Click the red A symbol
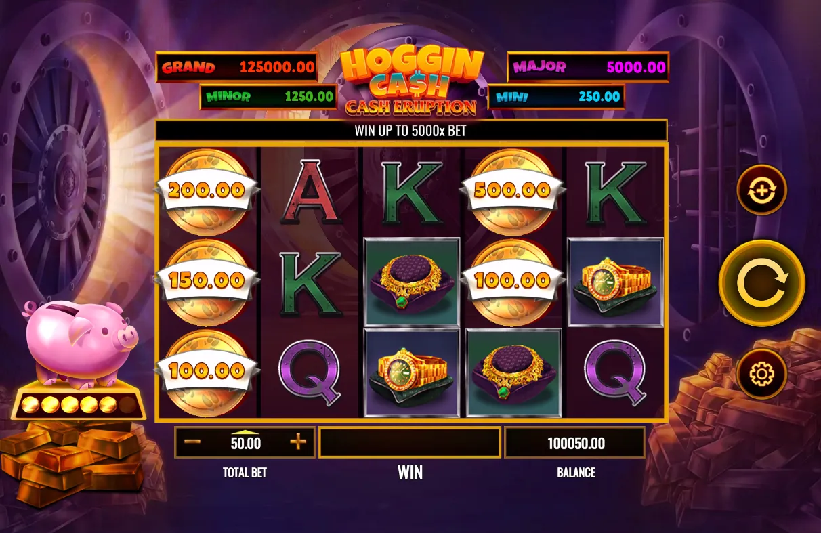 point(310,192)
